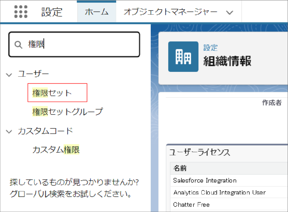The height and width of the screenshot is (212, 288).
Task: Open the オブジェクトマネージャー dropdown arrow
Action: [x=229, y=12]
